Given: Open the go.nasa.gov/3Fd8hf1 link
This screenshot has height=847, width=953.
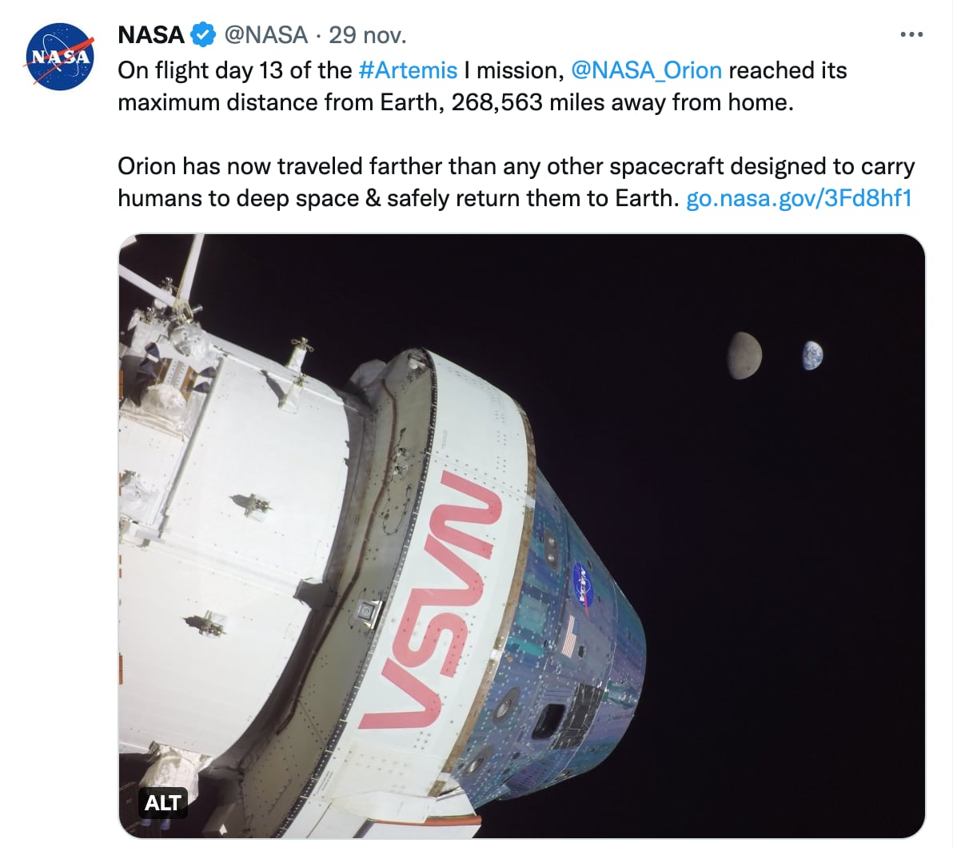Looking at the screenshot, I should point(799,198).
